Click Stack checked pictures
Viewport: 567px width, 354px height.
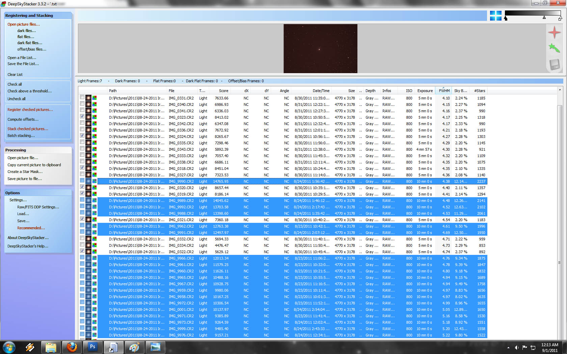point(28,129)
